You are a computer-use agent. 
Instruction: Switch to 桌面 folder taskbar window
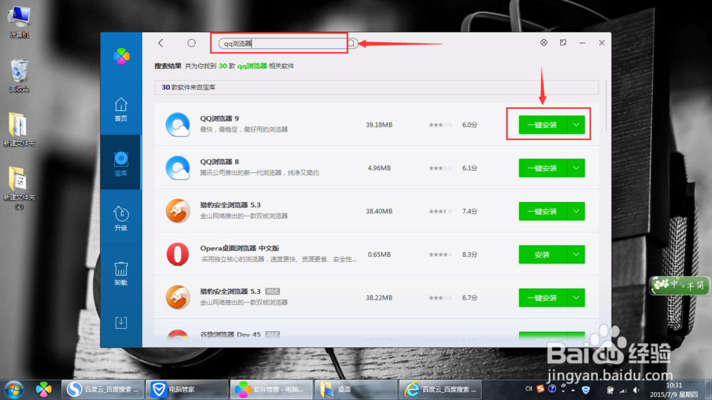point(355,389)
